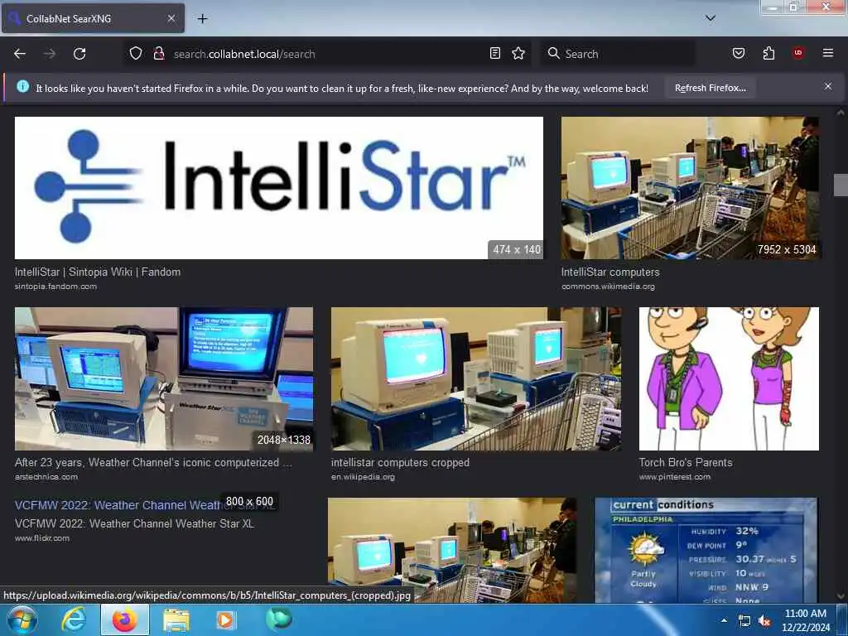
Task: Expand the list all tabs chevron
Action: tap(711, 18)
